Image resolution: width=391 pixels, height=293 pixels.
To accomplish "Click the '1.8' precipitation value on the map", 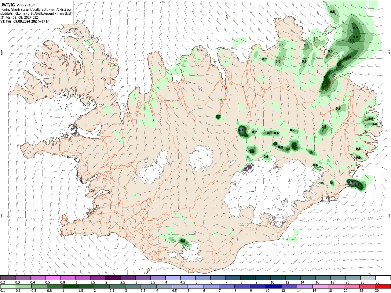I will click(x=275, y=144).
